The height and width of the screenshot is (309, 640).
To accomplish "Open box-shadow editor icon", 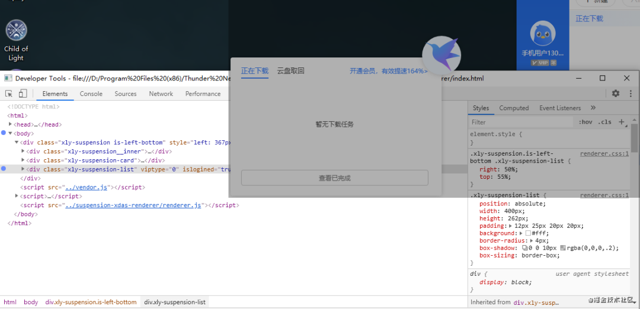I will click(524, 248).
